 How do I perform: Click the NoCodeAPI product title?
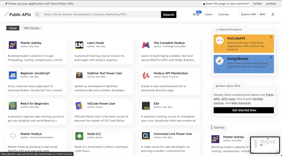point(236,38)
